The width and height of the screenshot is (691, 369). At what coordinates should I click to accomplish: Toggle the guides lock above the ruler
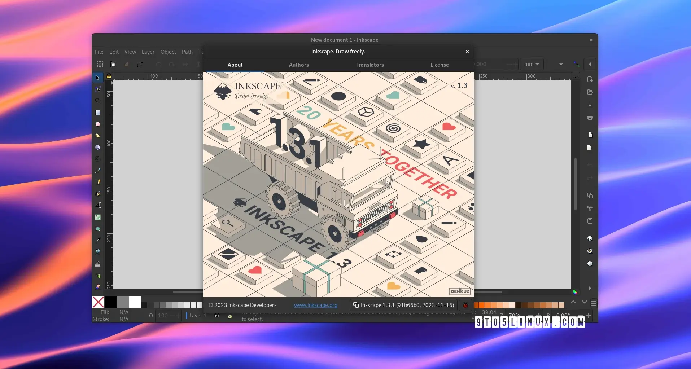tap(109, 76)
